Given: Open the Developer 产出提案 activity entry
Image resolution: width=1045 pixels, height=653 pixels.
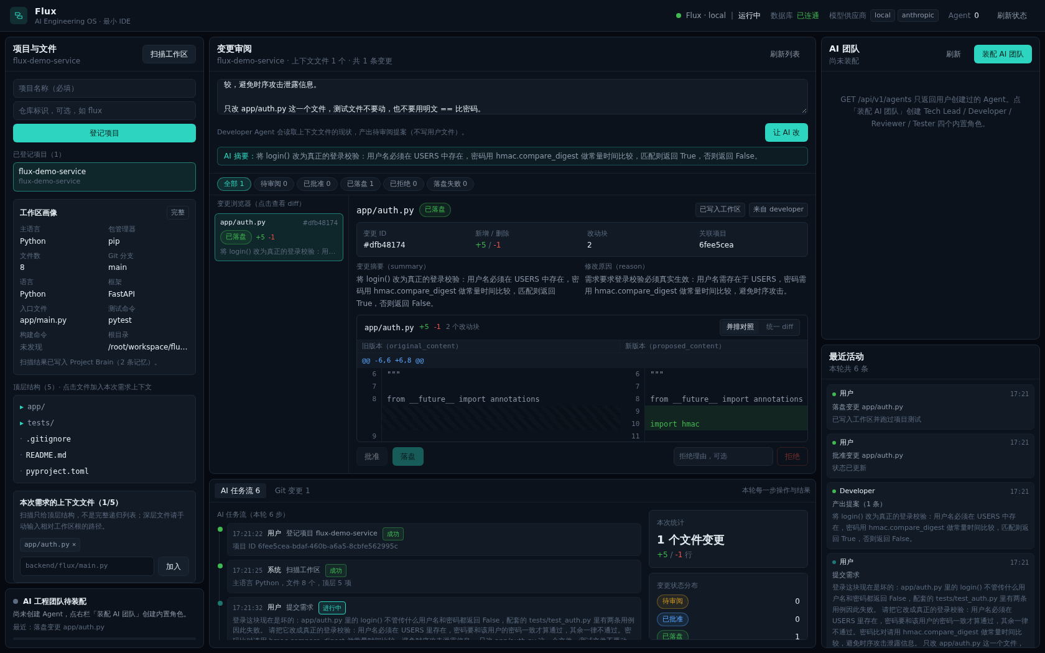Looking at the screenshot, I should pyautogui.click(x=931, y=516).
